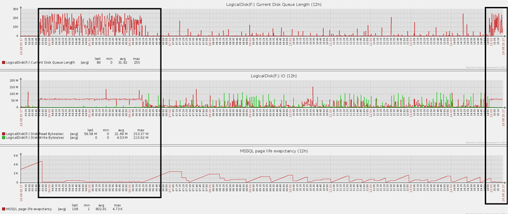Image resolution: width=509 pixels, height=214 pixels.
Task: Click the page life avg value '802.91'
Action: point(101,209)
